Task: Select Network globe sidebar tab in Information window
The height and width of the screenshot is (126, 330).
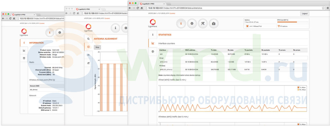Action: 24,58
